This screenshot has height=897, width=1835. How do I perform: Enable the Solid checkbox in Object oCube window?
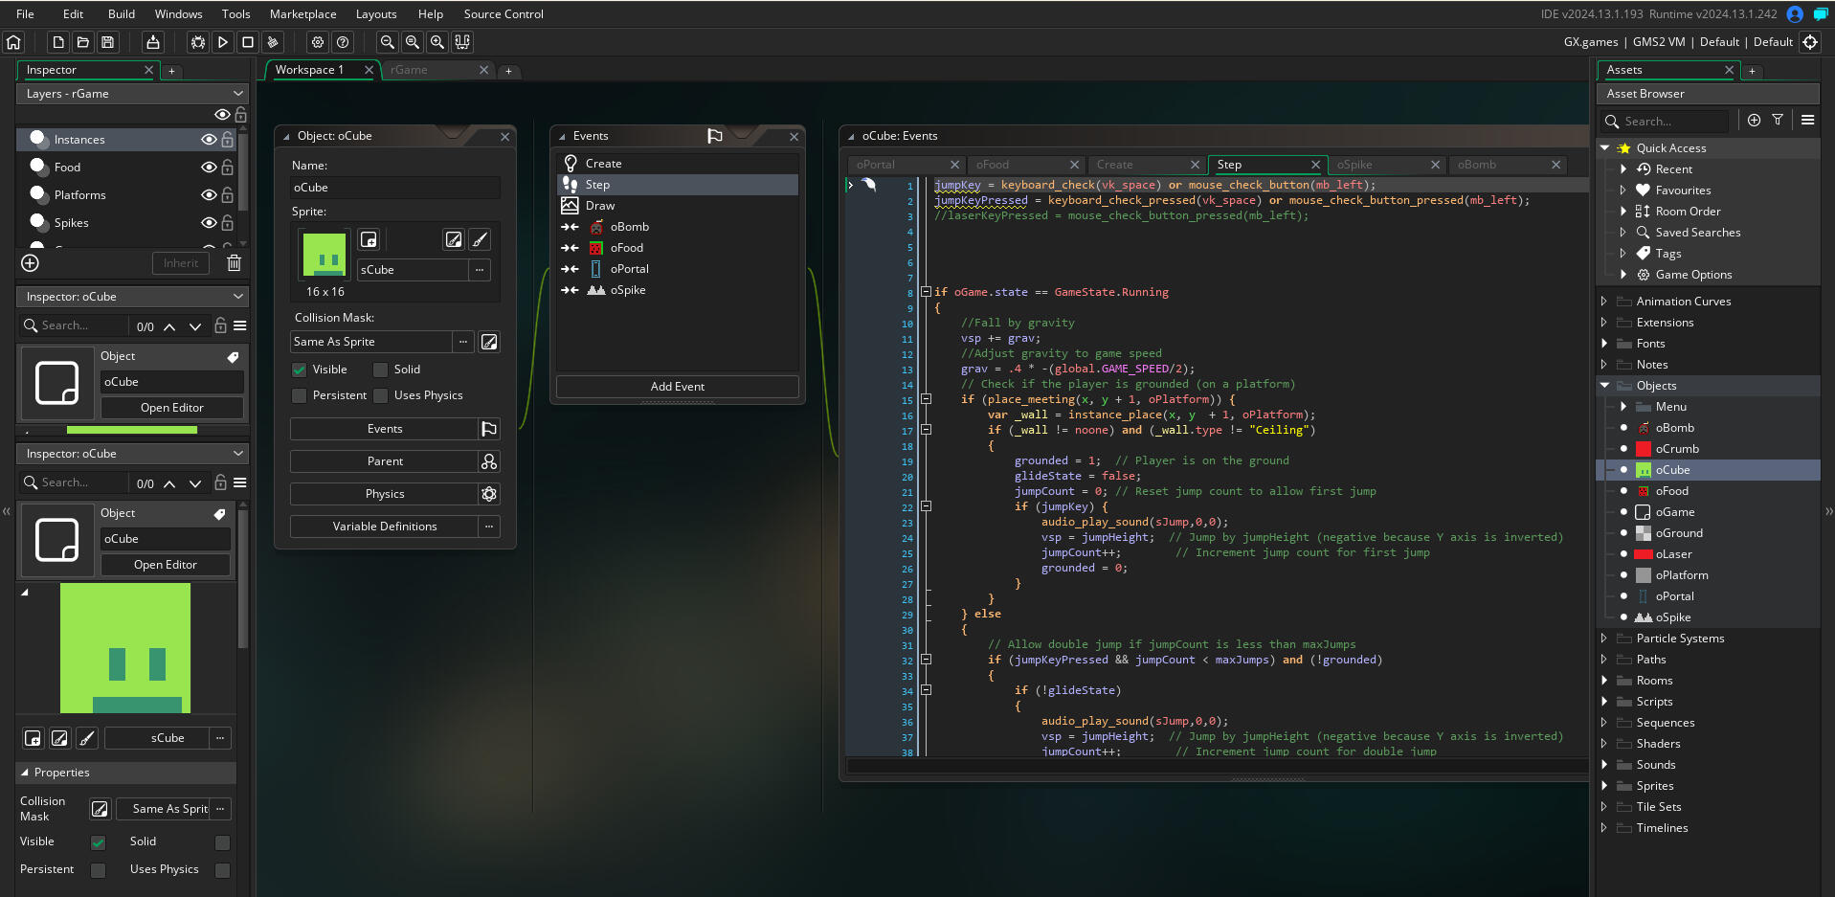pyautogui.click(x=381, y=370)
